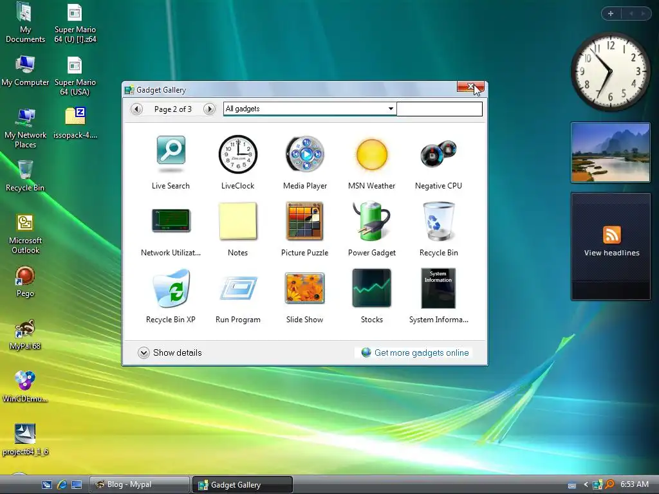
Task: Go to next gadget page
Action: pos(209,109)
